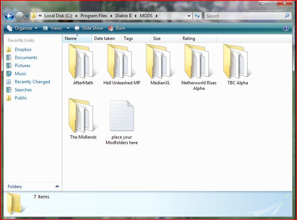The height and width of the screenshot is (220, 297).
Task: Click the MedianXL folder name label
Action: tap(160, 83)
